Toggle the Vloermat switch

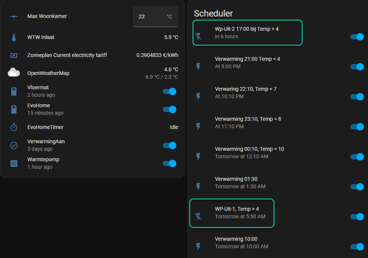click(170, 92)
